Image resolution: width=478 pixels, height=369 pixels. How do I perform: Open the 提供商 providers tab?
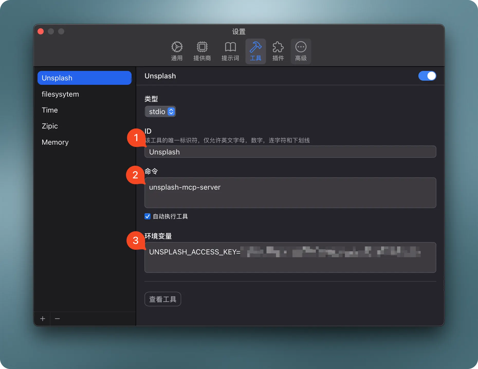point(202,51)
